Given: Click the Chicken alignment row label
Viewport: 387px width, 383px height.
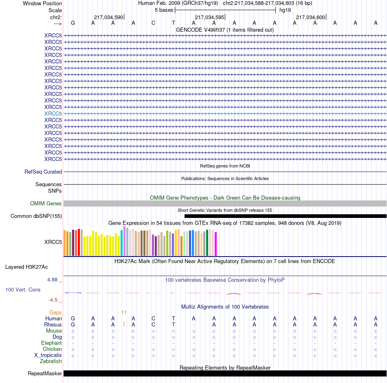Looking at the screenshot, I should click(x=52, y=349).
